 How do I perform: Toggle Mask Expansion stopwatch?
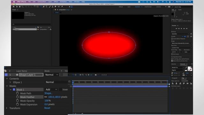[18, 104]
